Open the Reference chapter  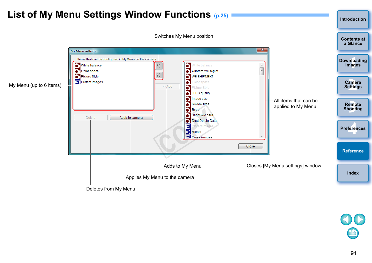pos(353,151)
